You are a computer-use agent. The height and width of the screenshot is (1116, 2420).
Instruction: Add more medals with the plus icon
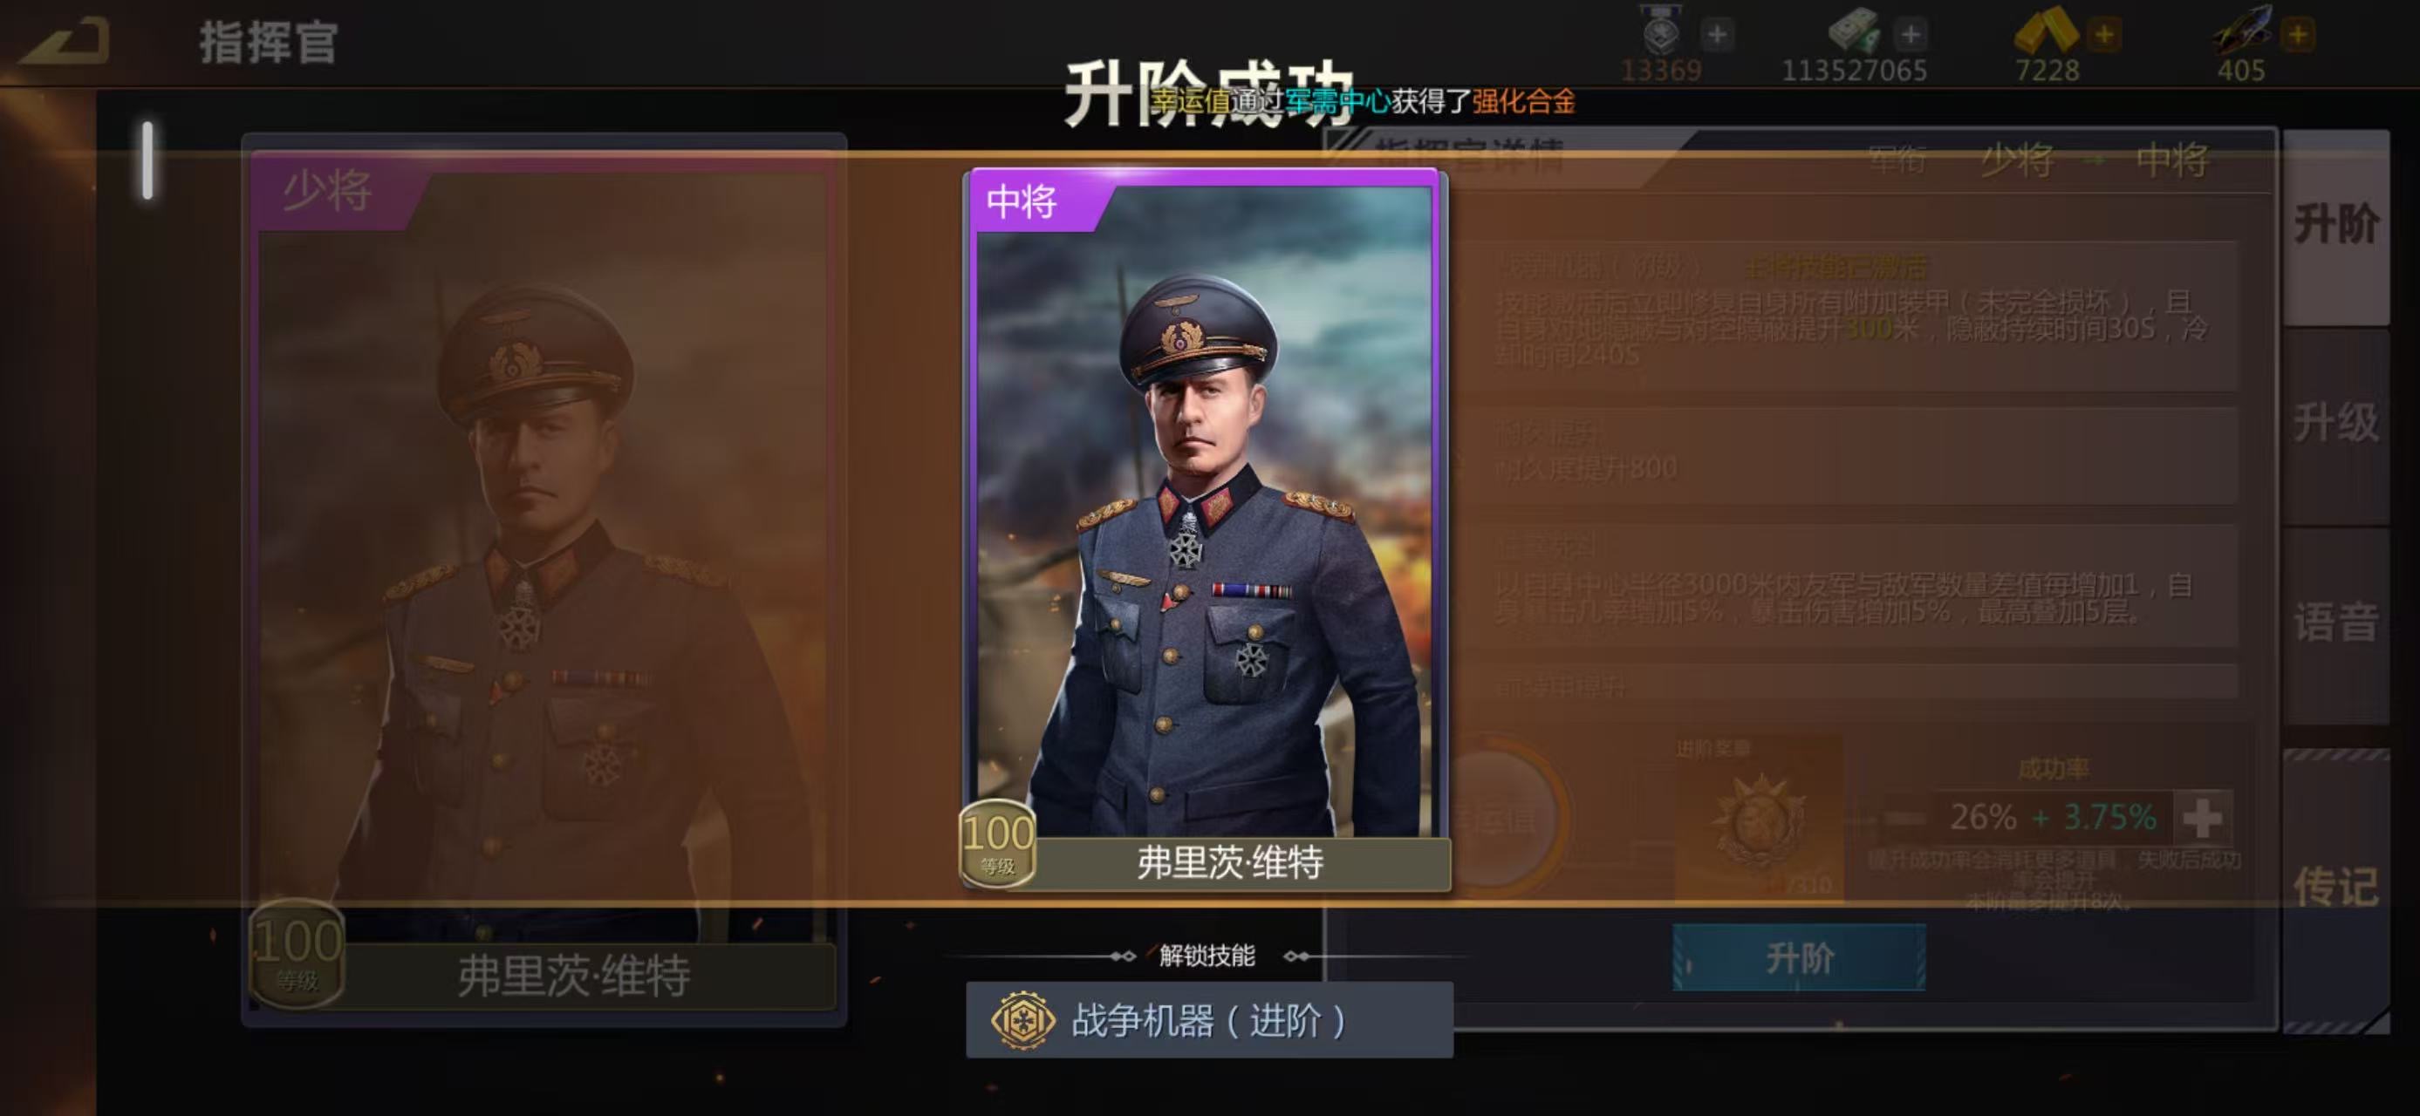pos(1716,35)
